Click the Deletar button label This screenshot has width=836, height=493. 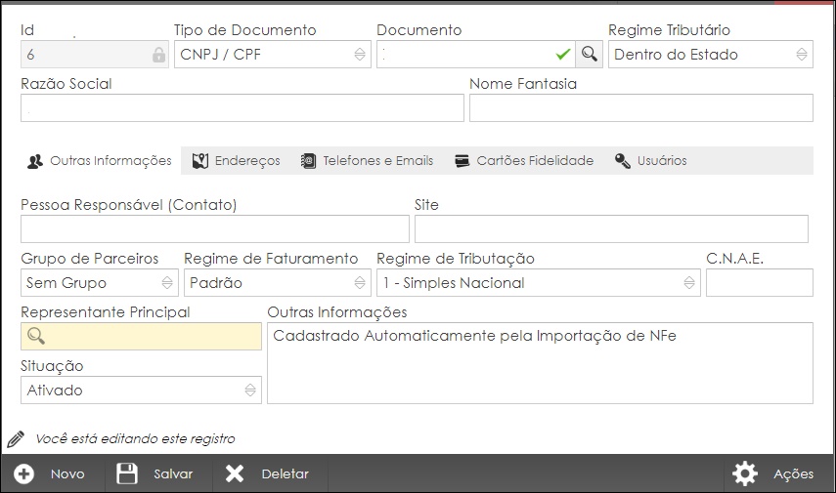pyautogui.click(x=286, y=473)
